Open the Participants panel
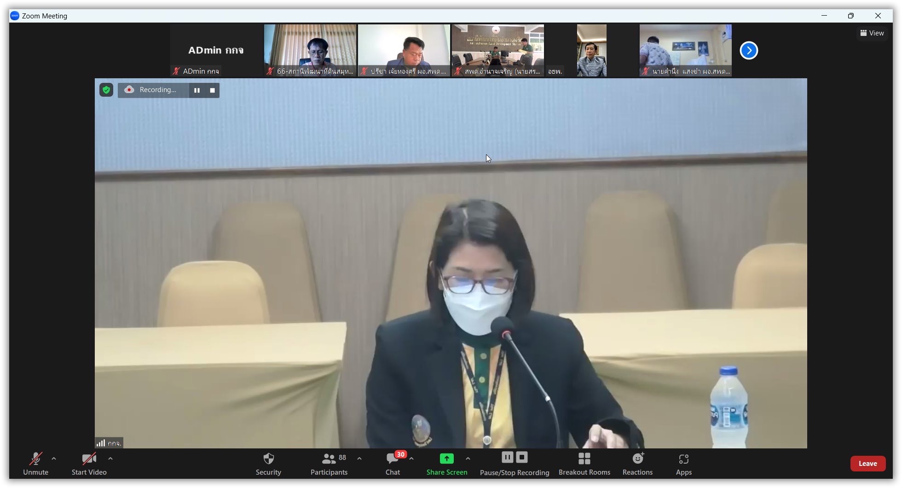Image resolution: width=902 pixels, height=488 pixels. [329, 463]
